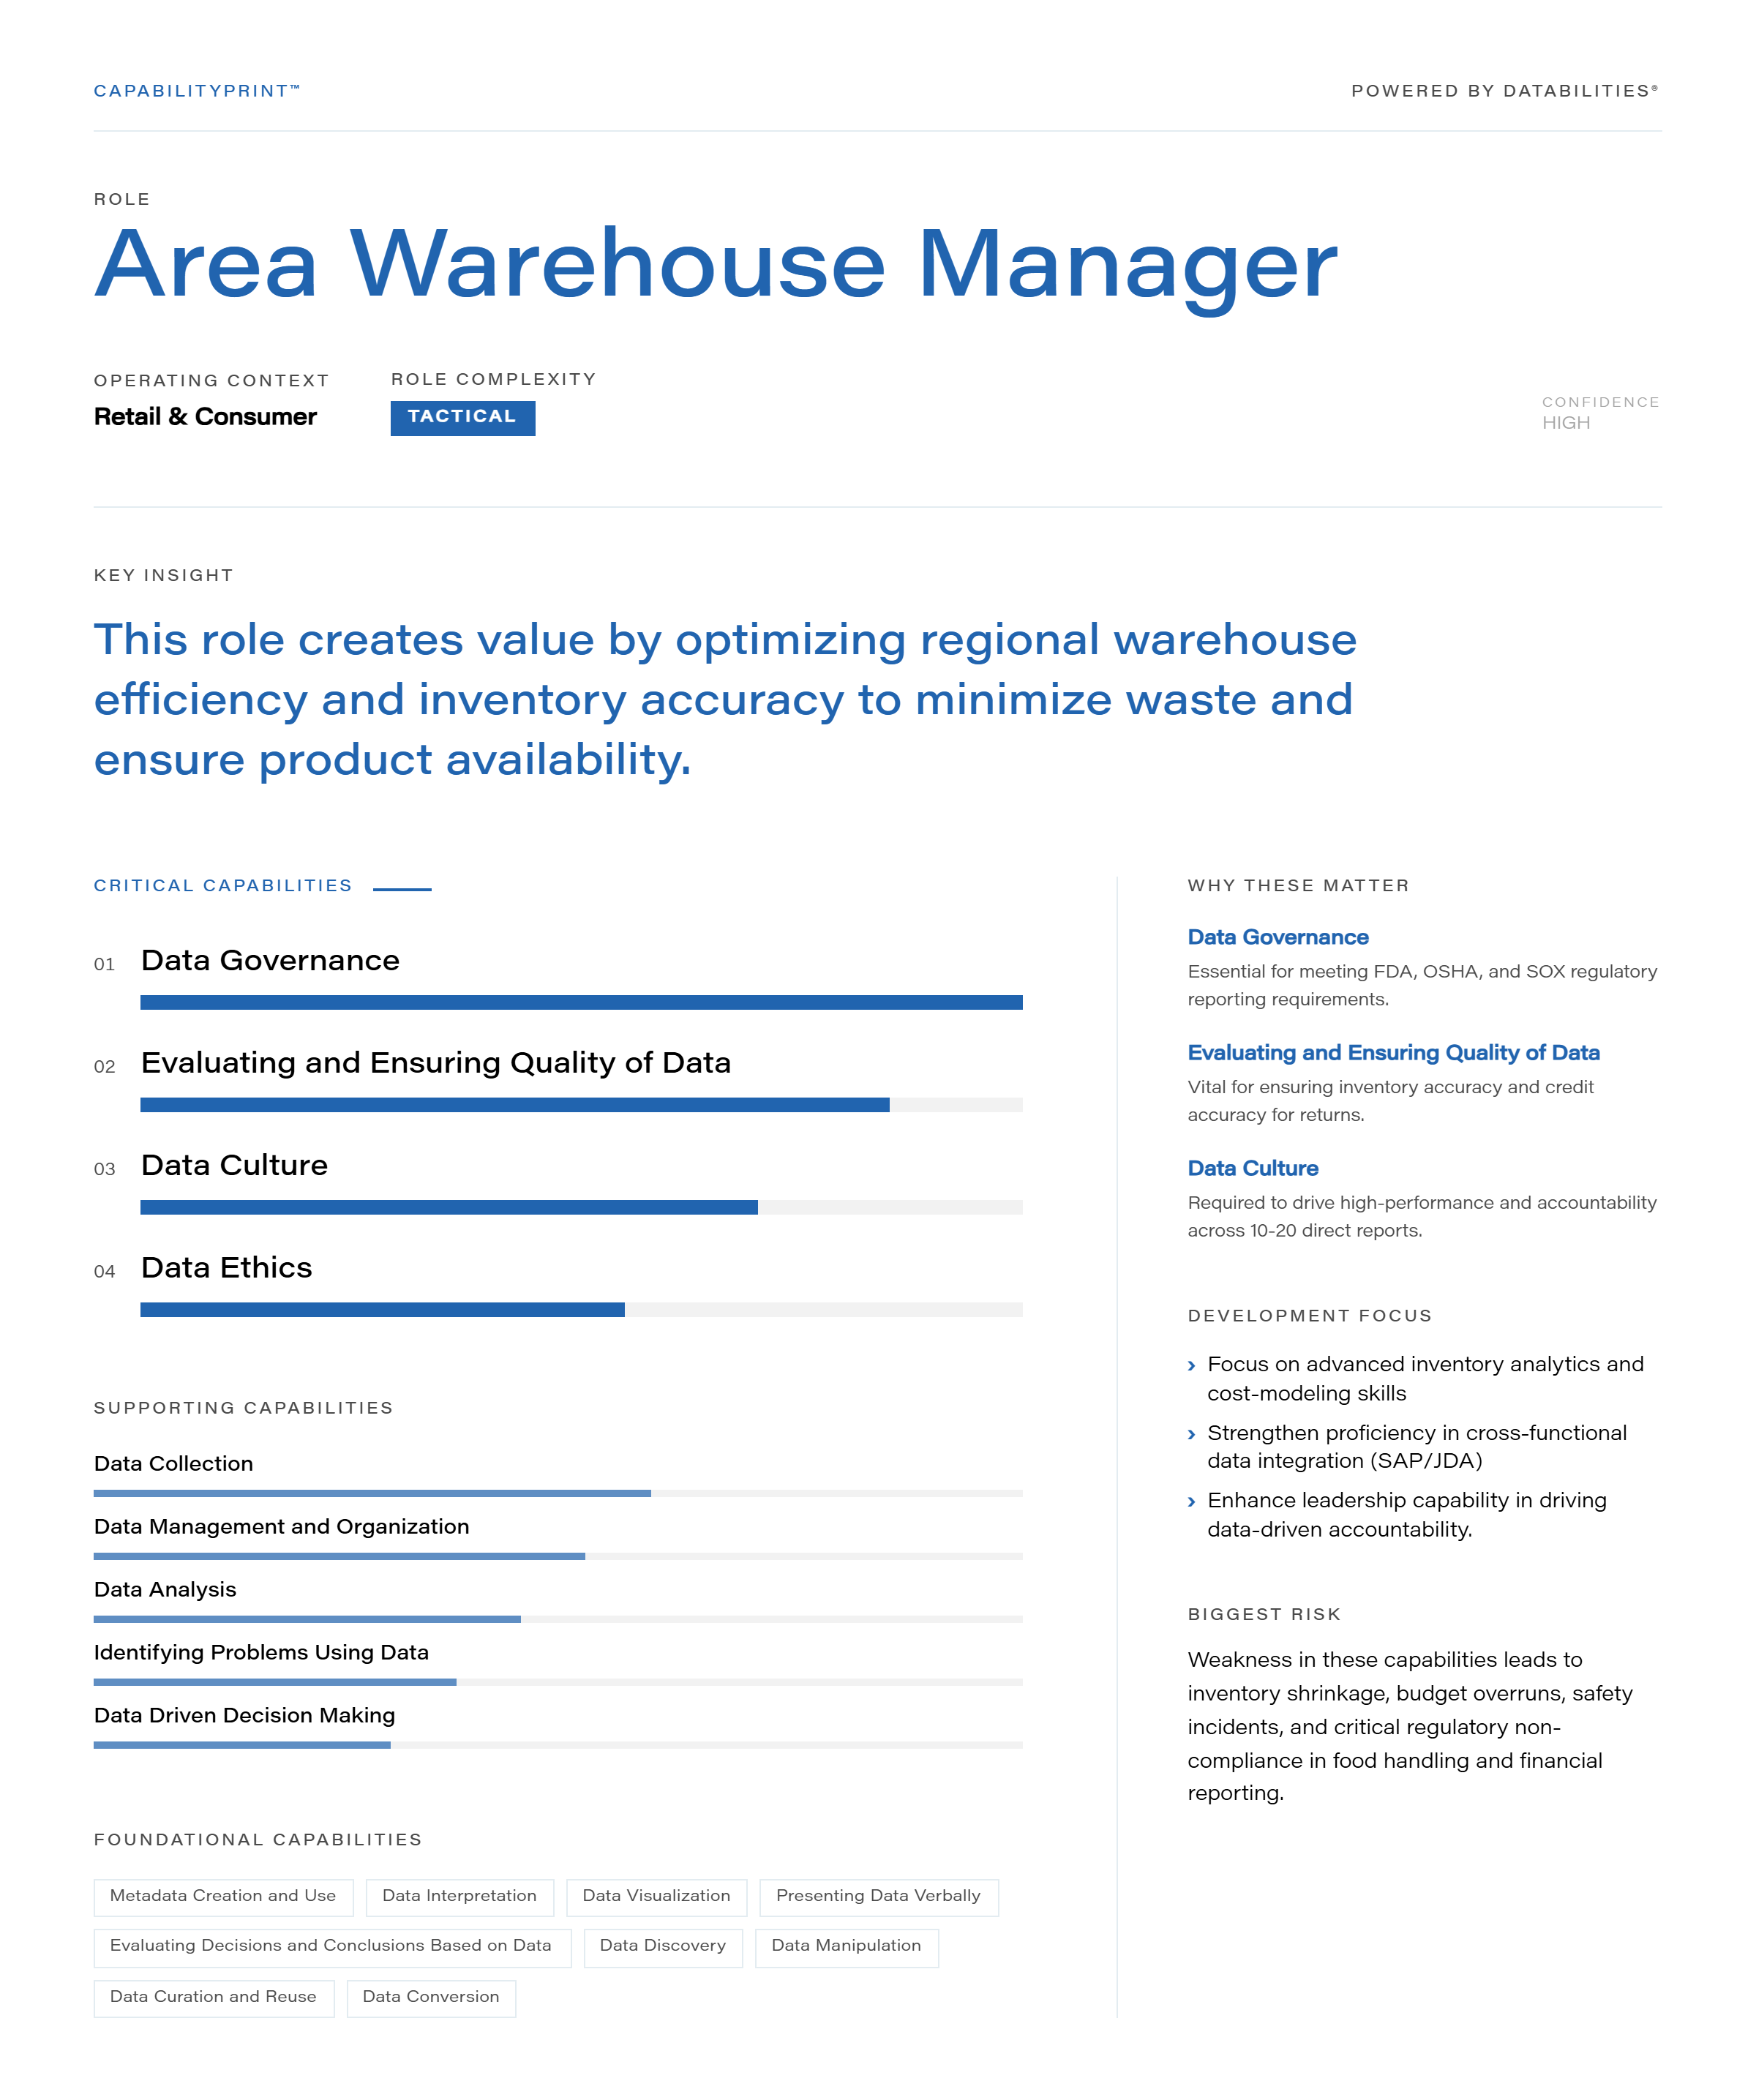Click Data Culture heading under Why These Matter
Screen dimensions: 1756x2100
(1253, 1168)
